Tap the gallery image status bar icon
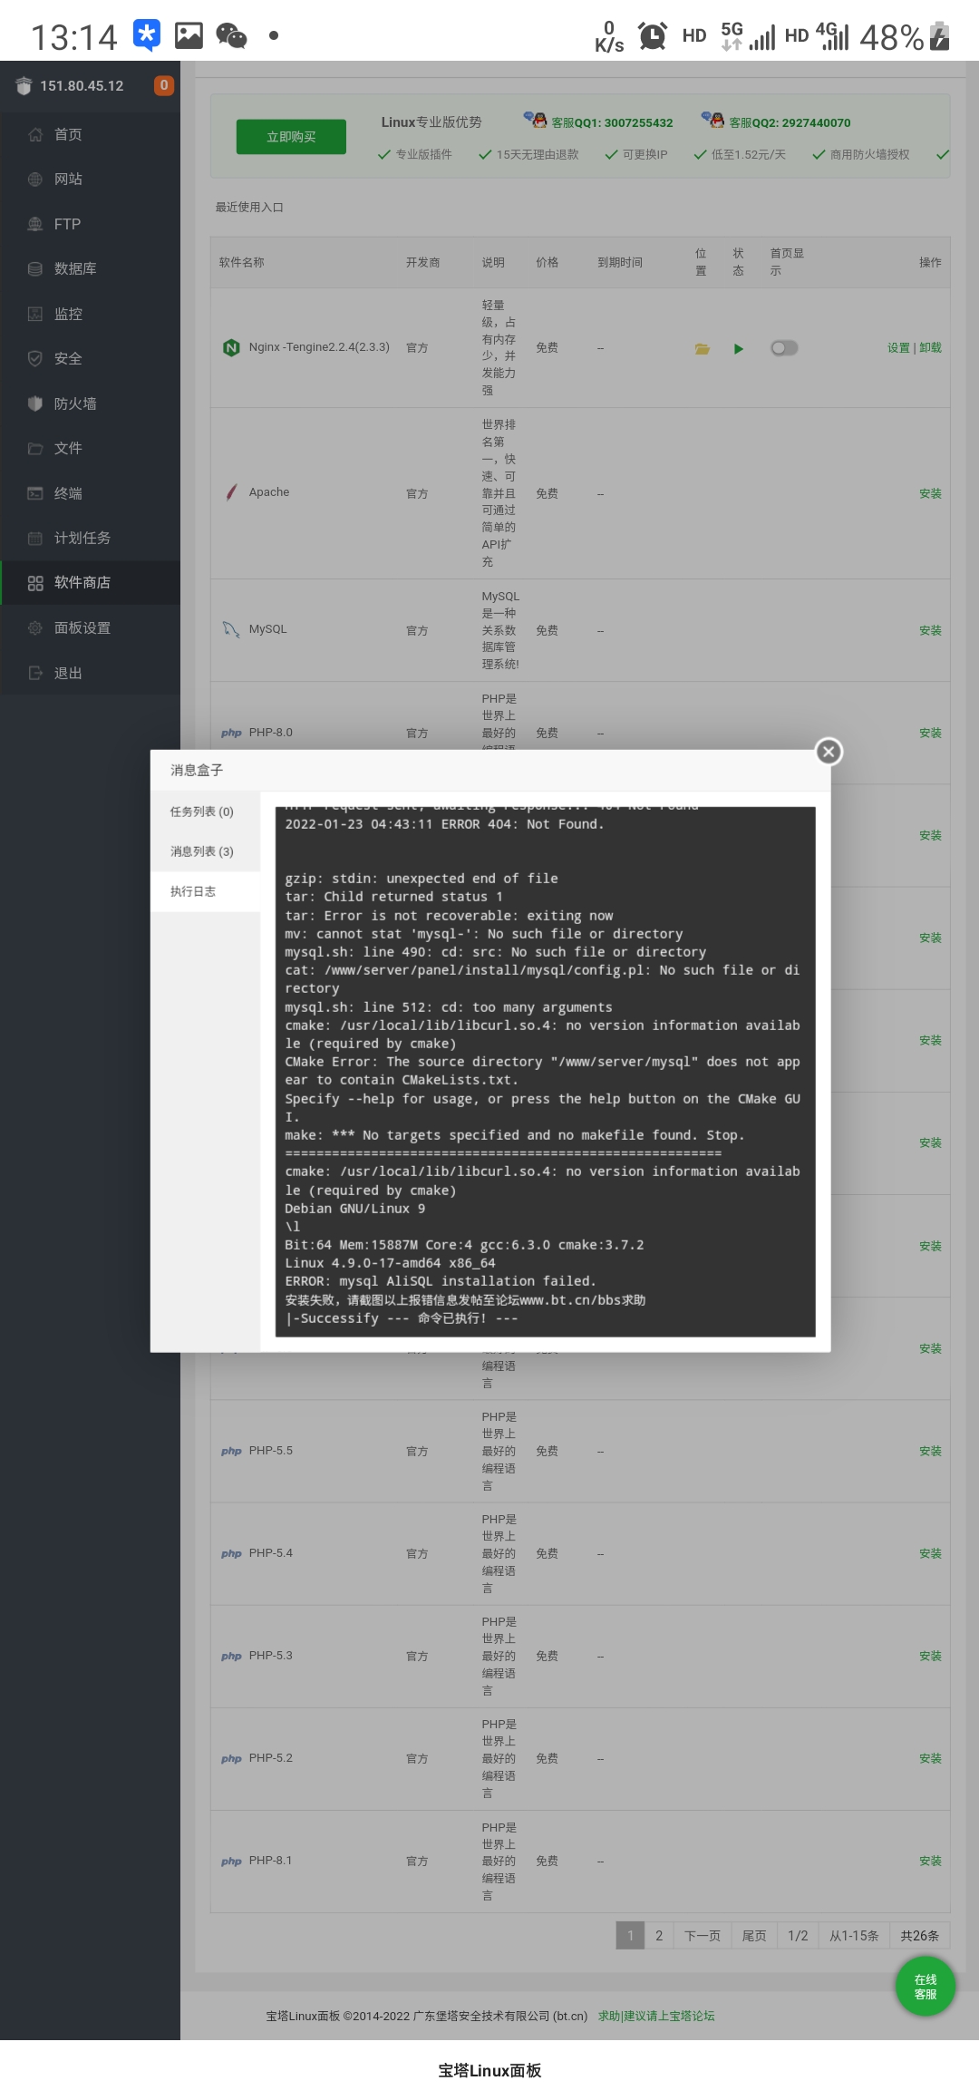 pos(189,35)
